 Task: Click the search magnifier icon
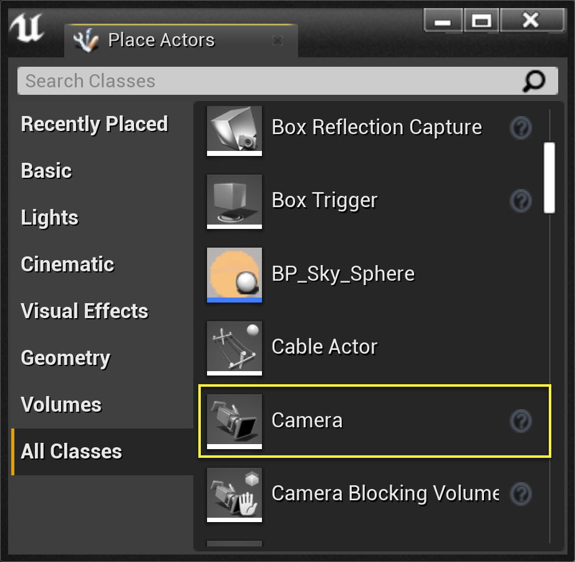click(534, 81)
